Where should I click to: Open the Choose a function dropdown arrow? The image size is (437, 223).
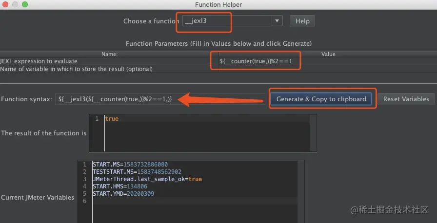[277, 21]
